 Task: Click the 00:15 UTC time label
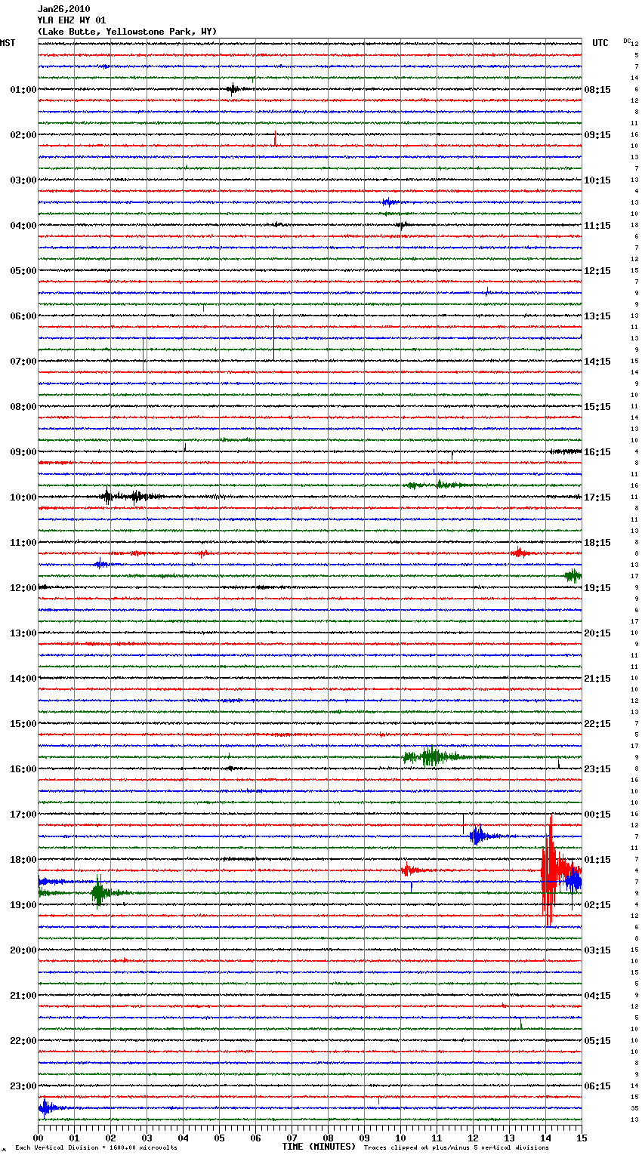(x=597, y=815)
